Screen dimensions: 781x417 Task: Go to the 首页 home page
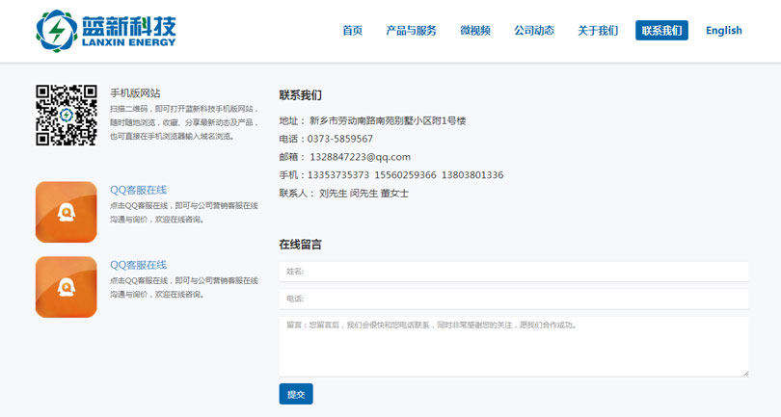coord(352,31)
